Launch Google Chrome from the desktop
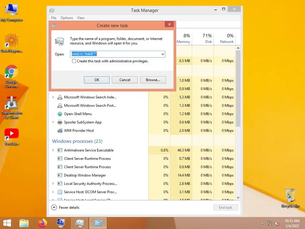Image resolution: width=305 pixels, height=229 pixels. [x=12, y=76]
